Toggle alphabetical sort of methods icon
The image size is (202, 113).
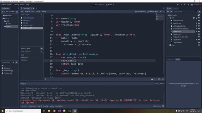[x=42, y=49]
